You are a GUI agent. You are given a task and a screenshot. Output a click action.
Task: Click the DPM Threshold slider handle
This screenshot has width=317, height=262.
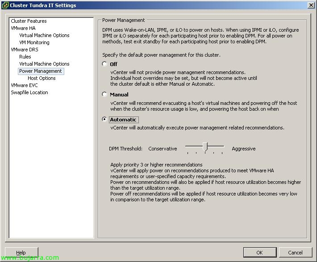pyautogui.click(x=205, y=147)
